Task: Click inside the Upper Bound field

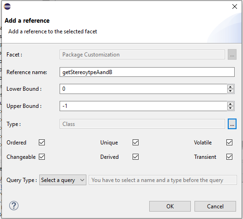Action: pyautogui.click(x=143, y=106)
